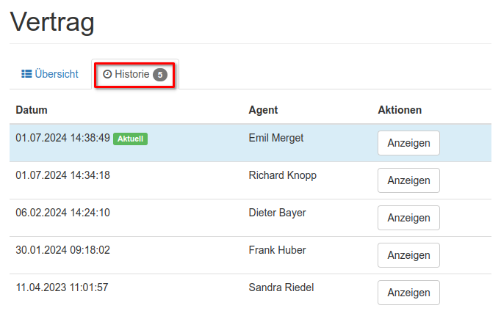Click the green Aktuell badge
Viewport: 501px width, 319px height.
pos(131,139)
